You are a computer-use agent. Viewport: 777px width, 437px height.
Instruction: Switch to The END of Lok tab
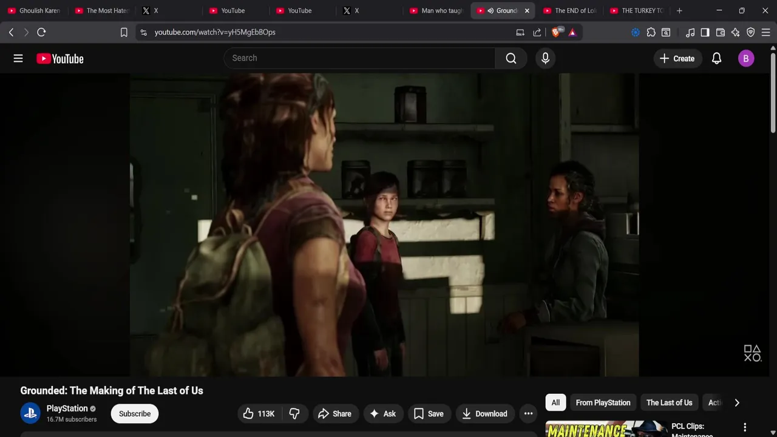[x=570, y=10]
